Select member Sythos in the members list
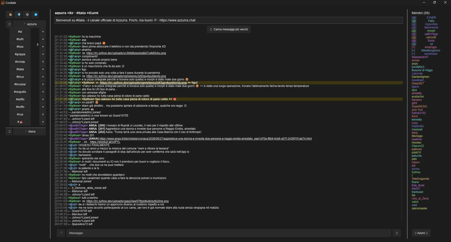The image size is (451, 242). coord(416,172)
